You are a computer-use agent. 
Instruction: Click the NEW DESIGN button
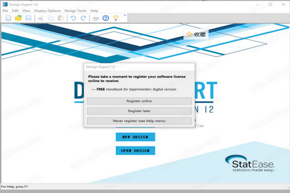pos(135,137)
